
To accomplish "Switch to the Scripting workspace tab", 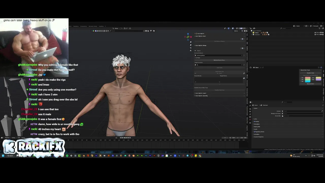I will pos(101,26).
